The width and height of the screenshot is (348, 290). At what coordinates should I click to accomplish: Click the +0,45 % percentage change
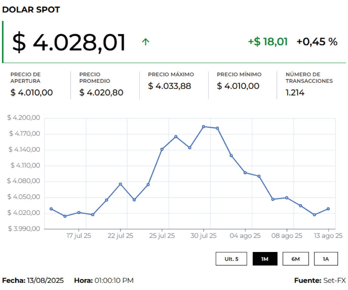tap(317, 42)
